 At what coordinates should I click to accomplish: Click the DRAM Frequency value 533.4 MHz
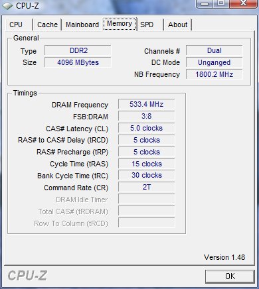click(146, 104)
